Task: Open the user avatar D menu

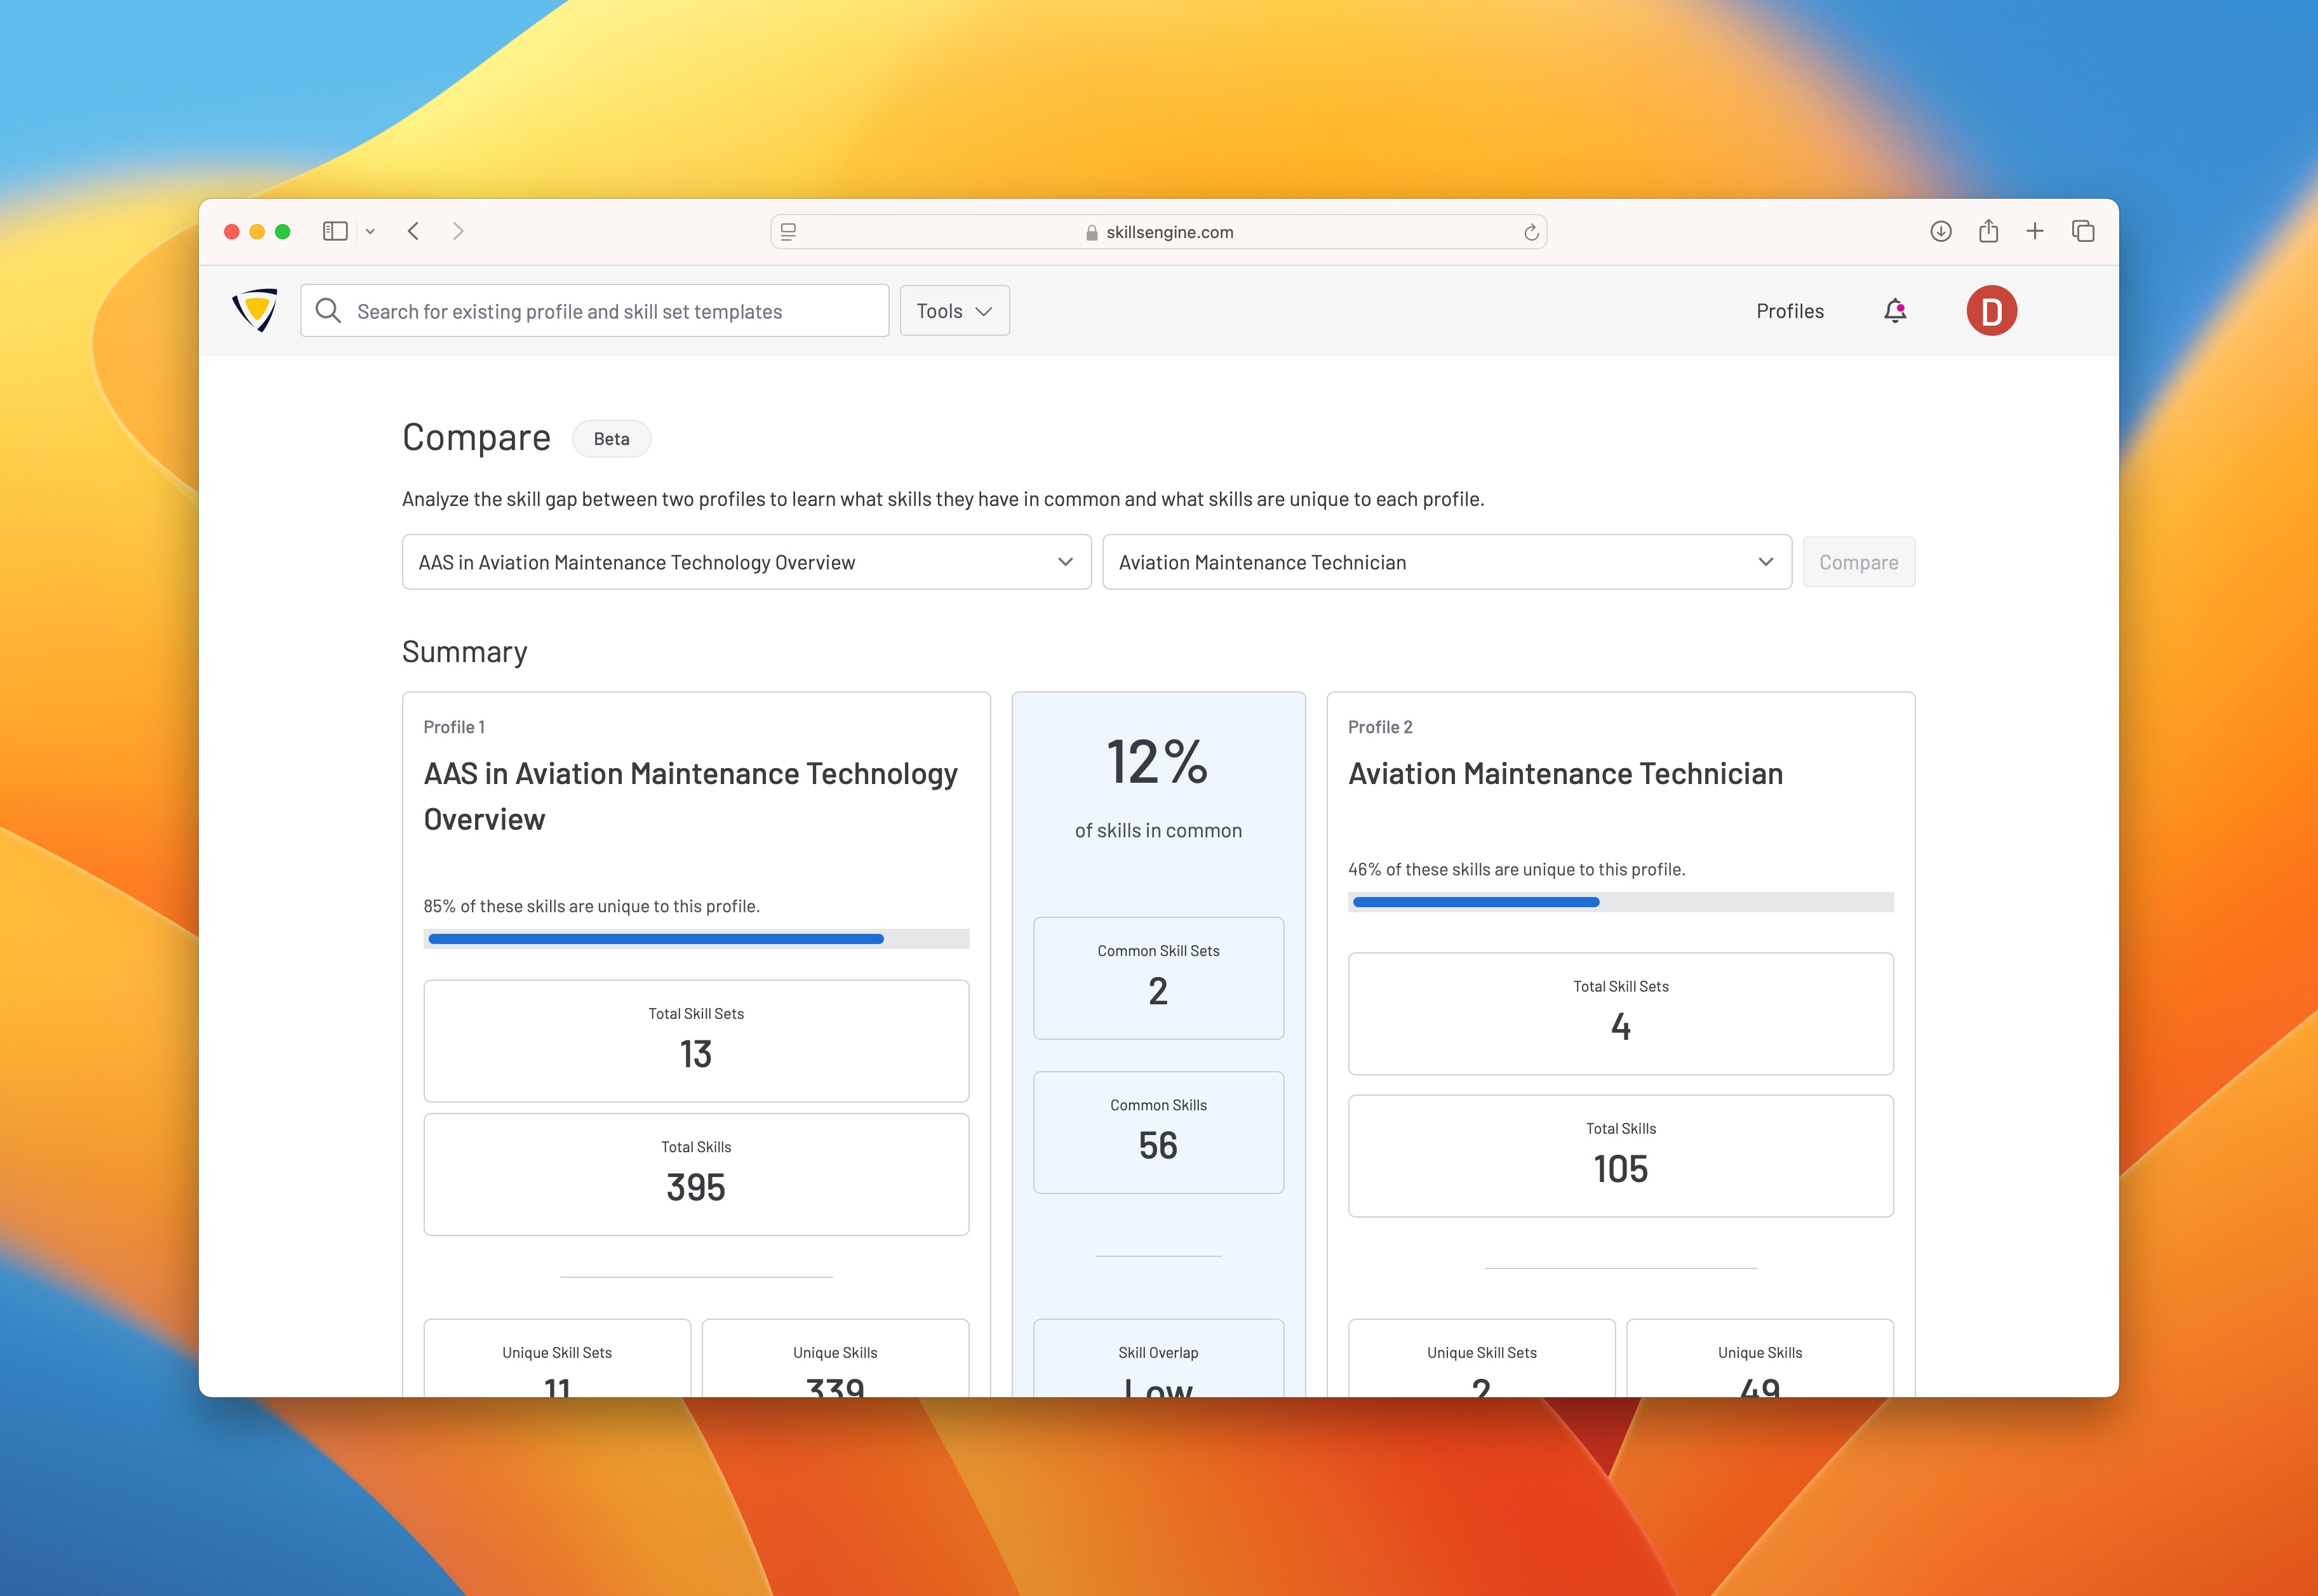Action: pos(1991,311)
